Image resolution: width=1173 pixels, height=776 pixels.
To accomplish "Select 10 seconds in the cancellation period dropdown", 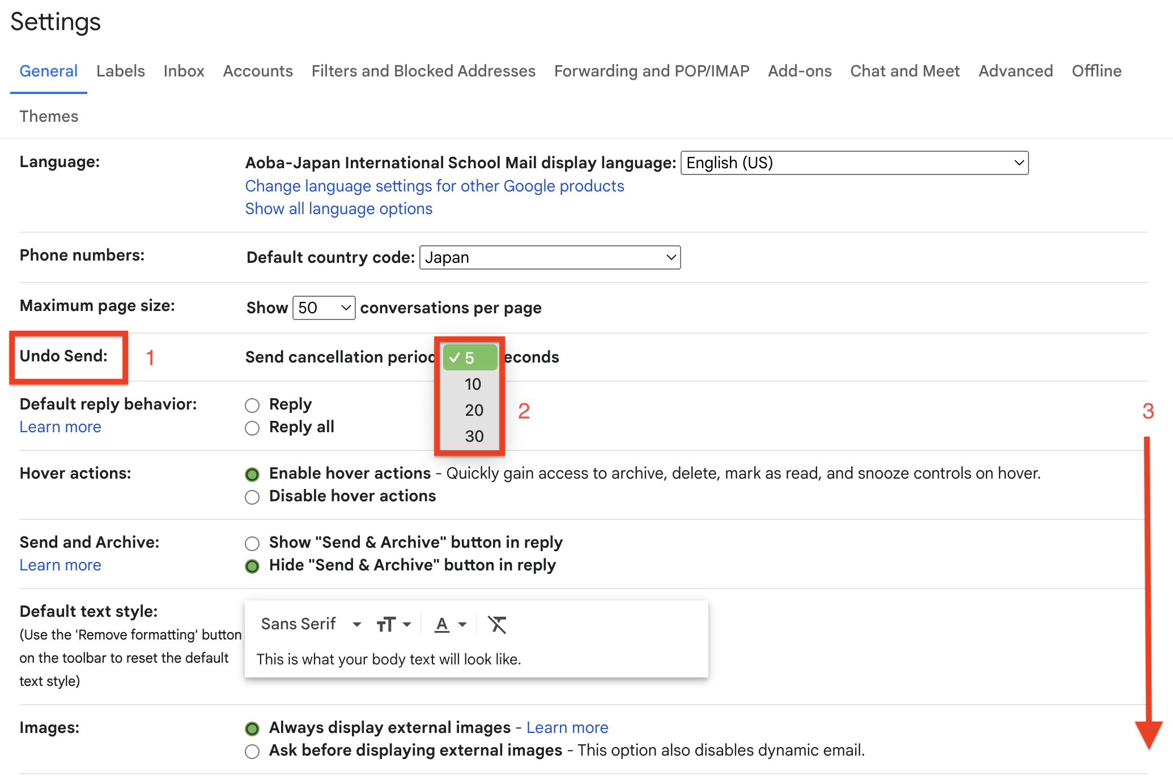I will (473, 383).
